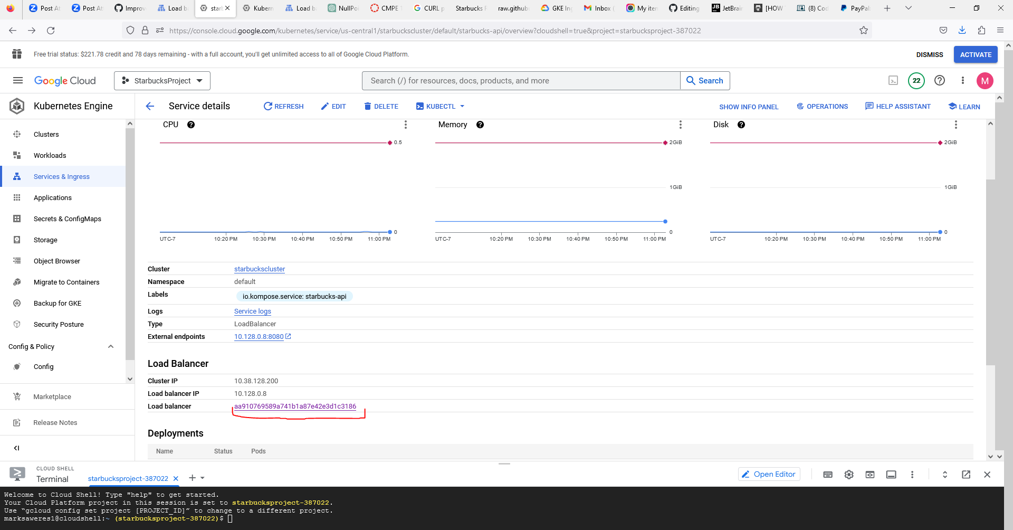Open the StarbucksProject project picker dropdown
1013x530 pixels.
(x=161, y=80)
